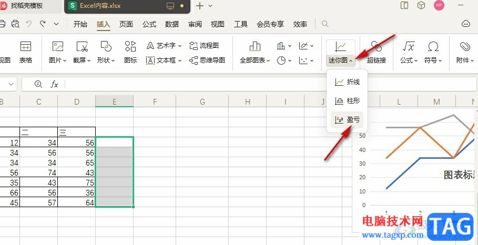Open the cloud sync status icon
The image size is (478, 245).
466,24
